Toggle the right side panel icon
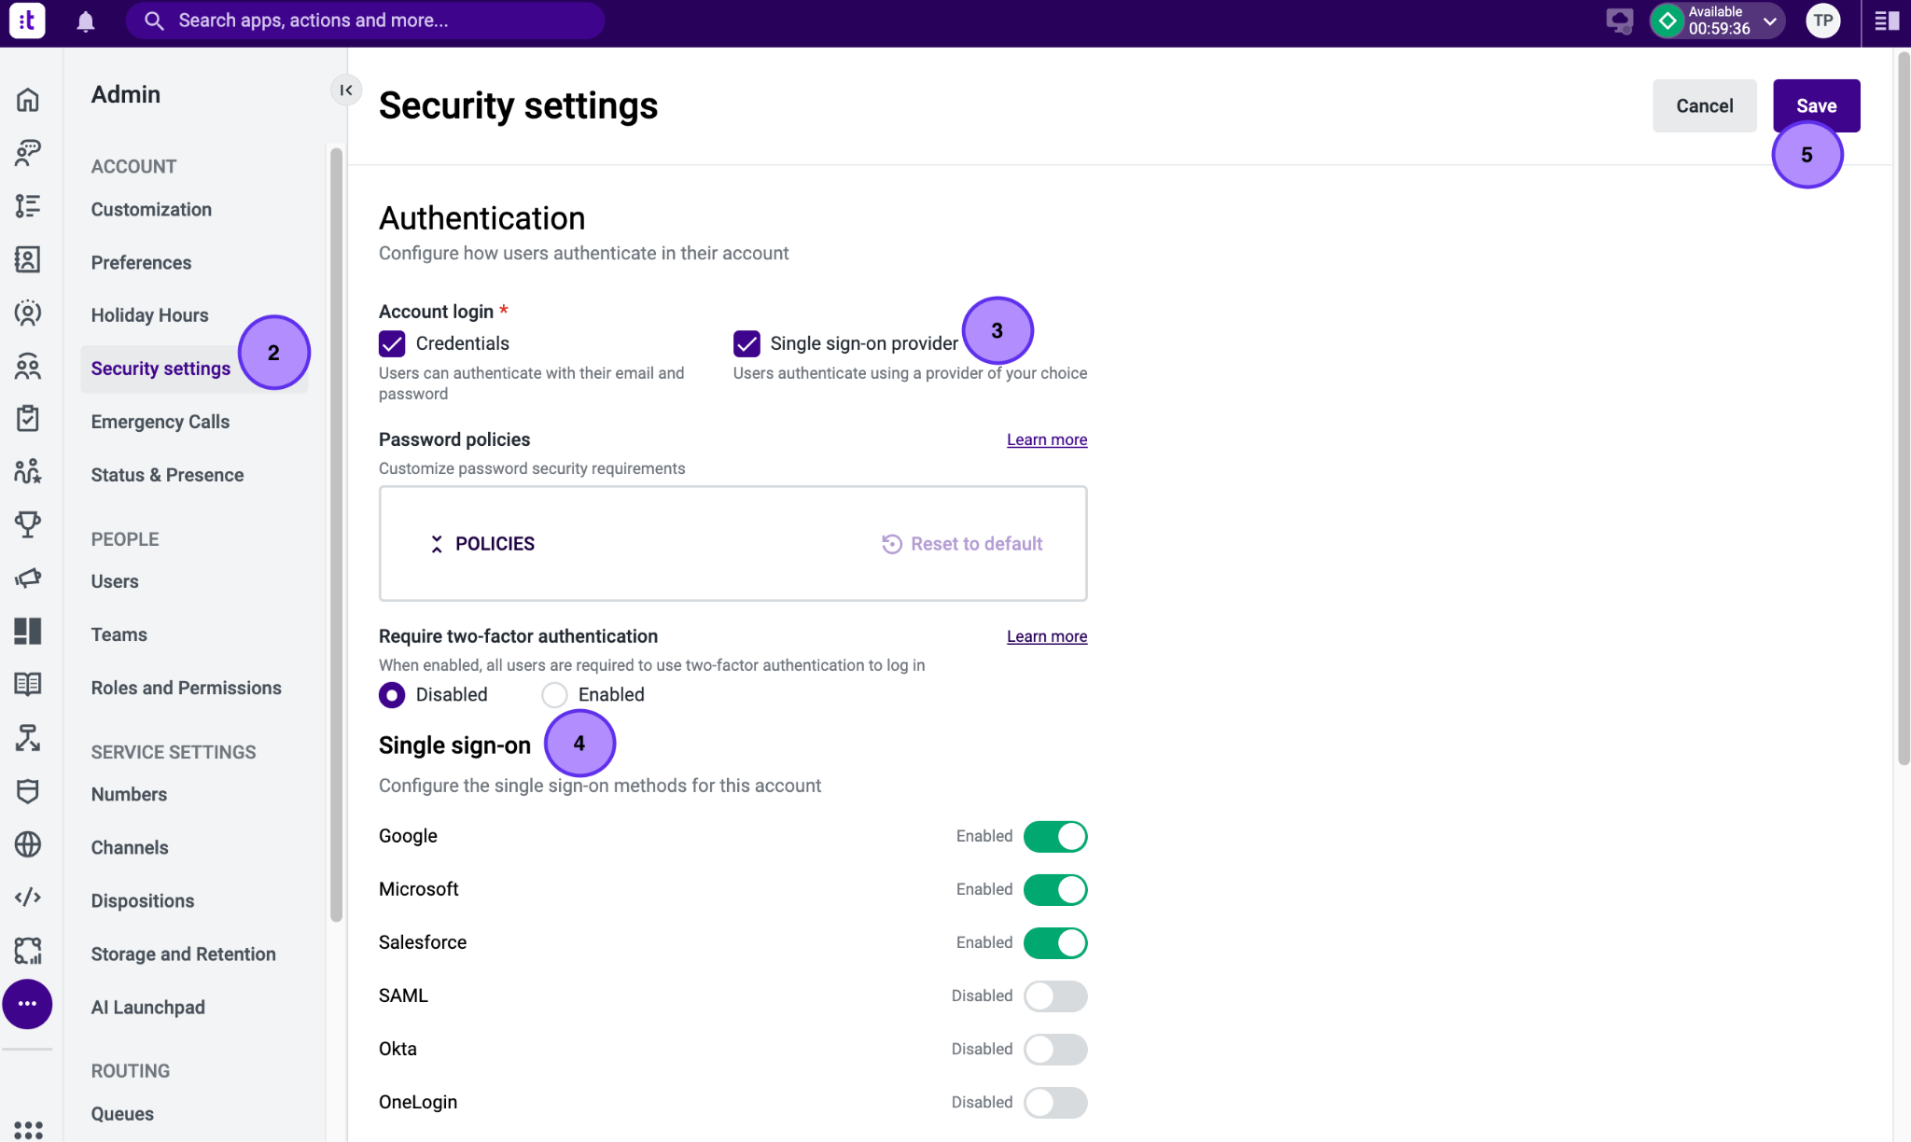 coord(1887,21)
